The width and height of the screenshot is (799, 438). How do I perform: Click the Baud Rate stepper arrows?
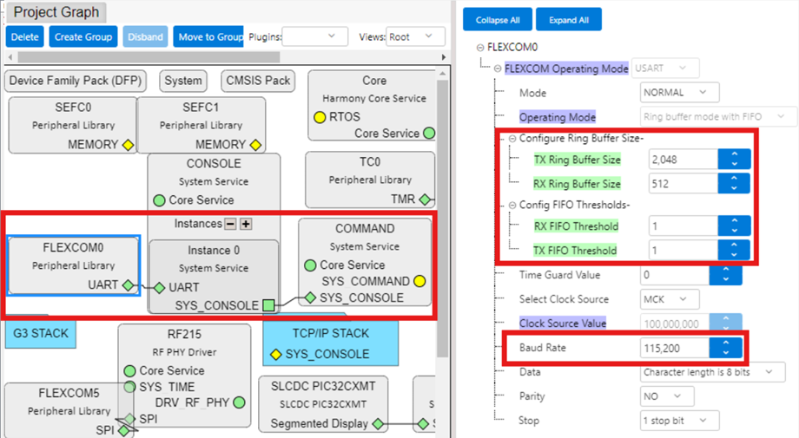pyautogui.click(x=726, y=348)
